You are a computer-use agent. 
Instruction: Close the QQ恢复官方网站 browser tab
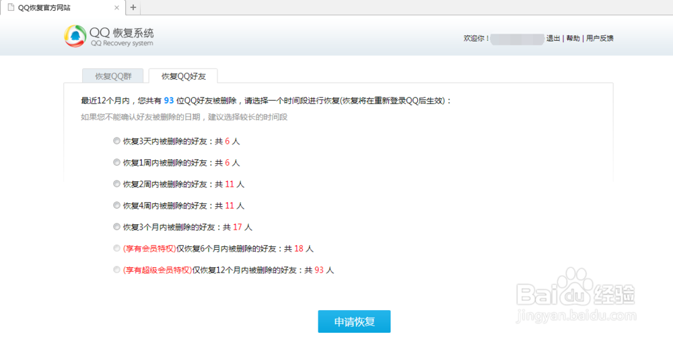pyautogui.click(x=116, y=7)
